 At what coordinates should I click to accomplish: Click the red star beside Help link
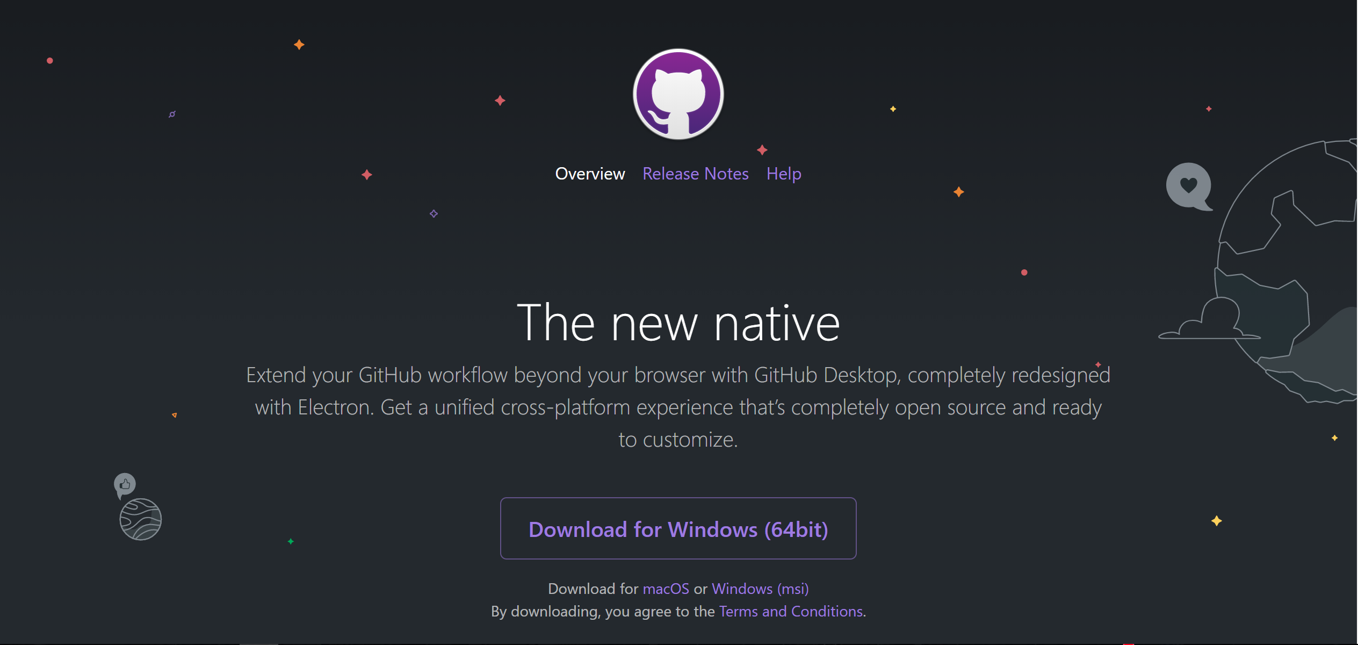point(762,150)
